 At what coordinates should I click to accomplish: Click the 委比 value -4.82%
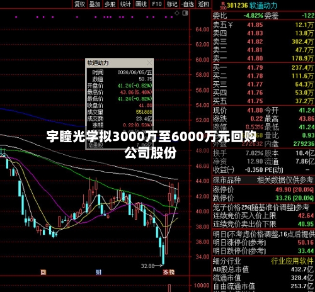click(x=253, y=16)
